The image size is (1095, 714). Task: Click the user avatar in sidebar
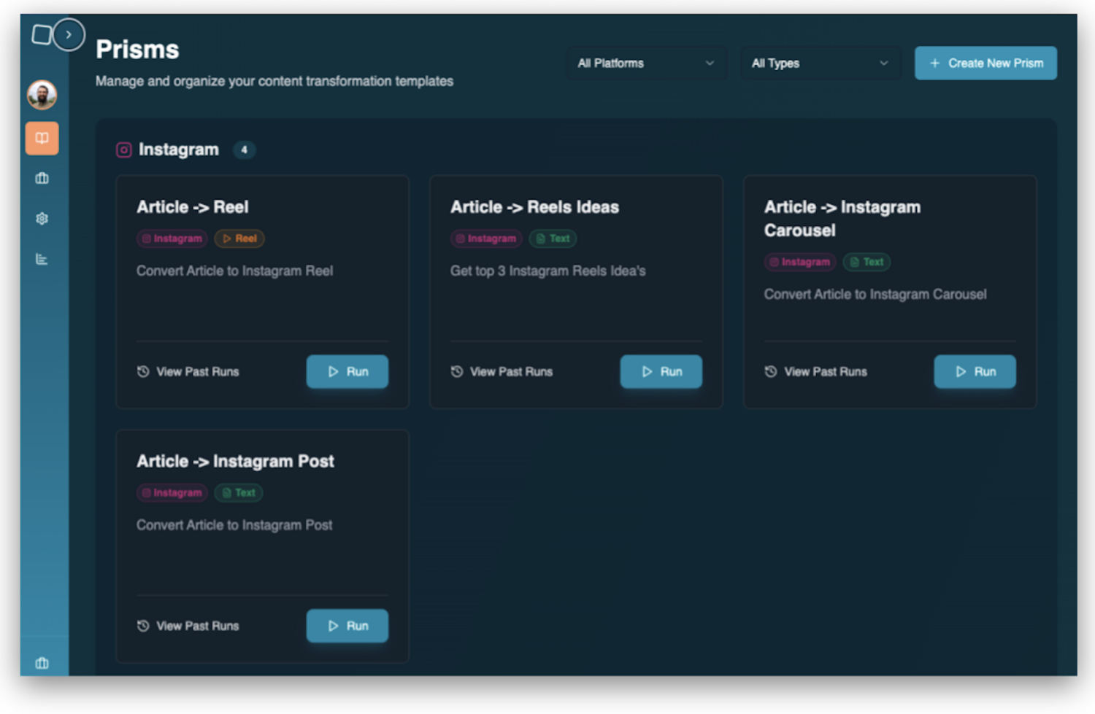pos(42,95)
